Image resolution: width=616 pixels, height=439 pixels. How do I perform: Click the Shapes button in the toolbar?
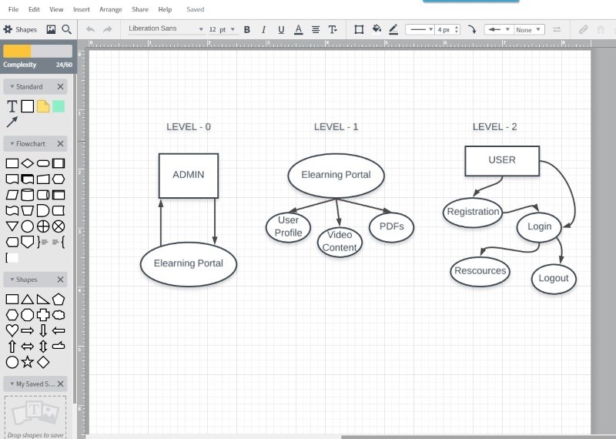(20, 29)
